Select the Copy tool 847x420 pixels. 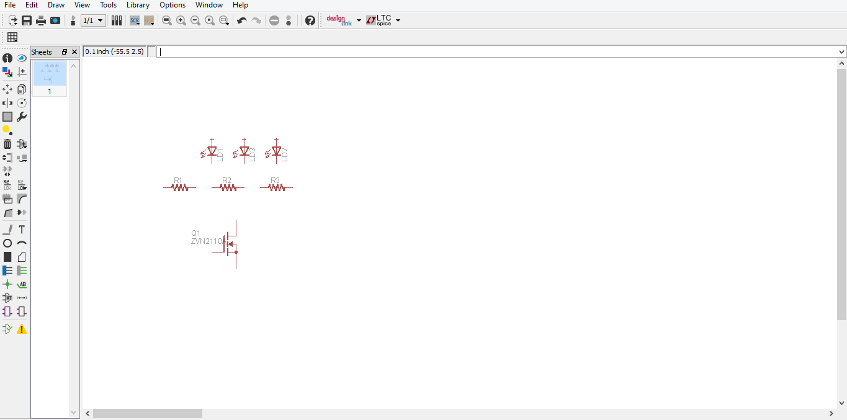pos(22,89)
